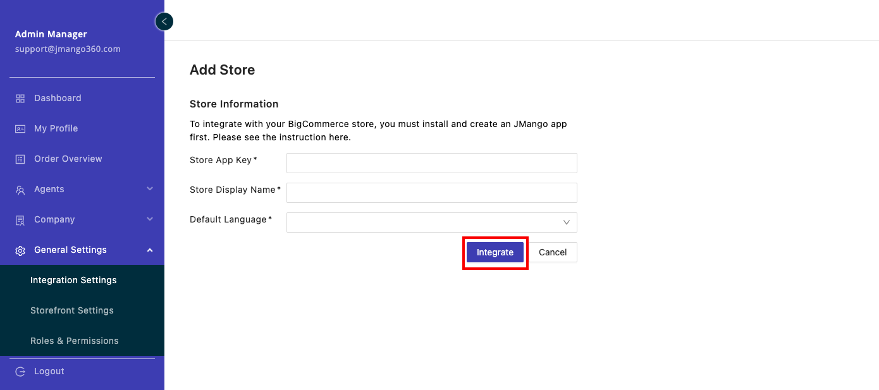Focus the Store App Key field
The height and width of the screenshot is (390, 879).
[x=431, y=163]
